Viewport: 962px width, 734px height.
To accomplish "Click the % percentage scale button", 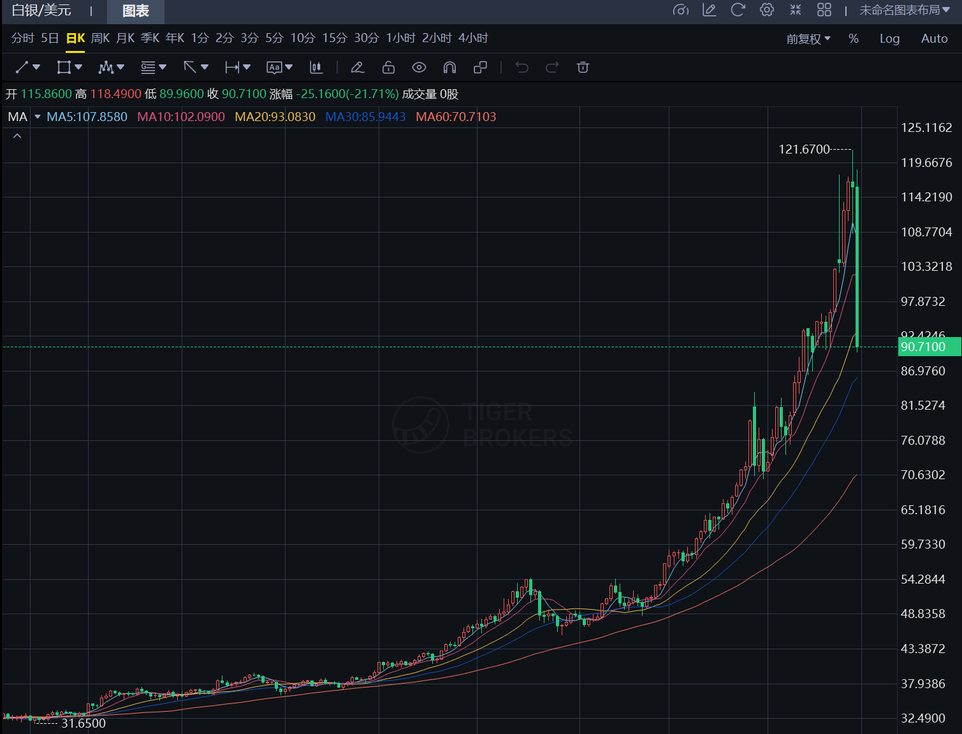I will tap(854, 39).
